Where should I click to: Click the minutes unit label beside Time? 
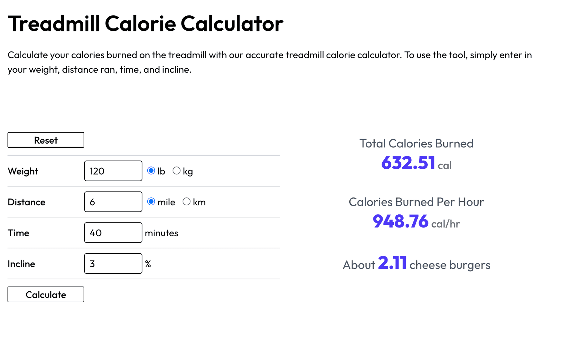point(161,233)
